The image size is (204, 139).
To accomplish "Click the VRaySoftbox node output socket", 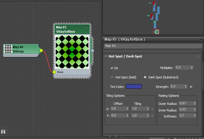I will point(93,51).
